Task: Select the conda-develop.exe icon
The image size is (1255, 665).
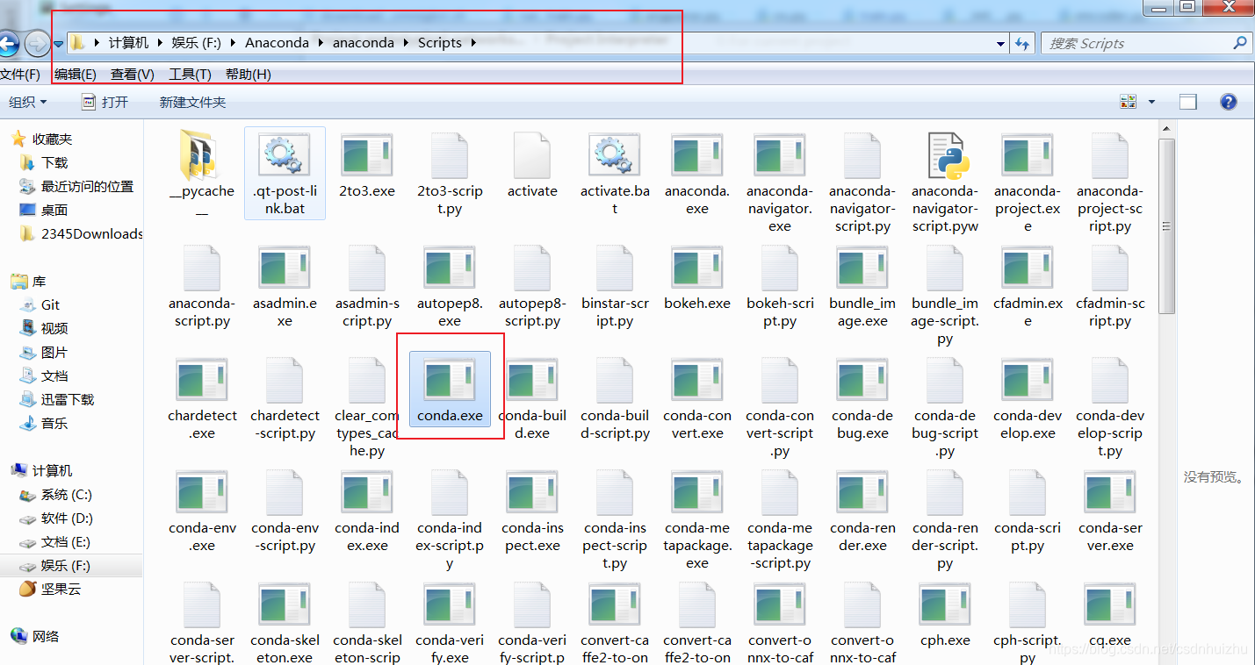Action: 1028,381
